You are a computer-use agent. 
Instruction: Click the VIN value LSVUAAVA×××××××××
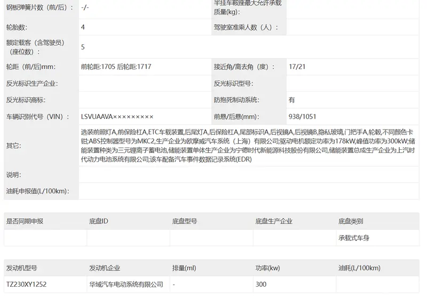click(x=117, y=117)
